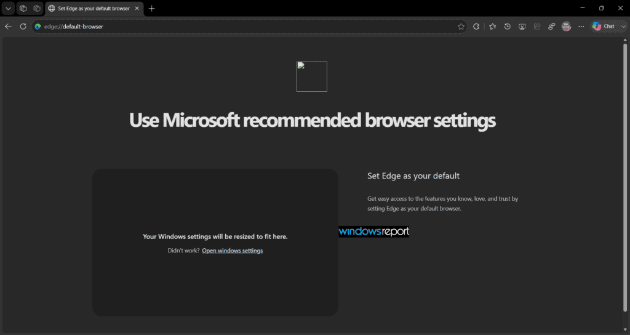Open the Extensions puzzle icon
The width and height of the screenshot is (630, 335).
coord(476,26)
